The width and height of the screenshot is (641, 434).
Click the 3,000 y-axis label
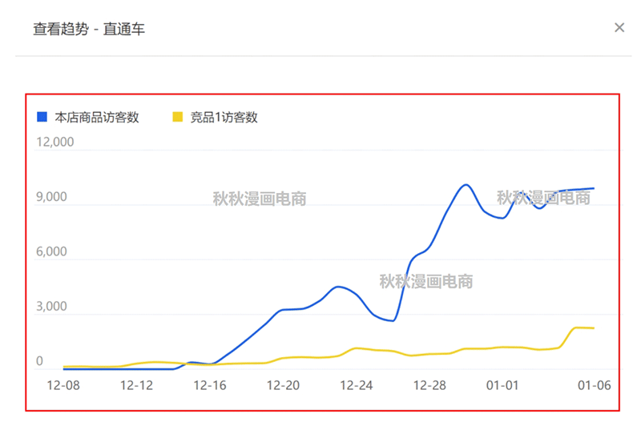point(51,307)
